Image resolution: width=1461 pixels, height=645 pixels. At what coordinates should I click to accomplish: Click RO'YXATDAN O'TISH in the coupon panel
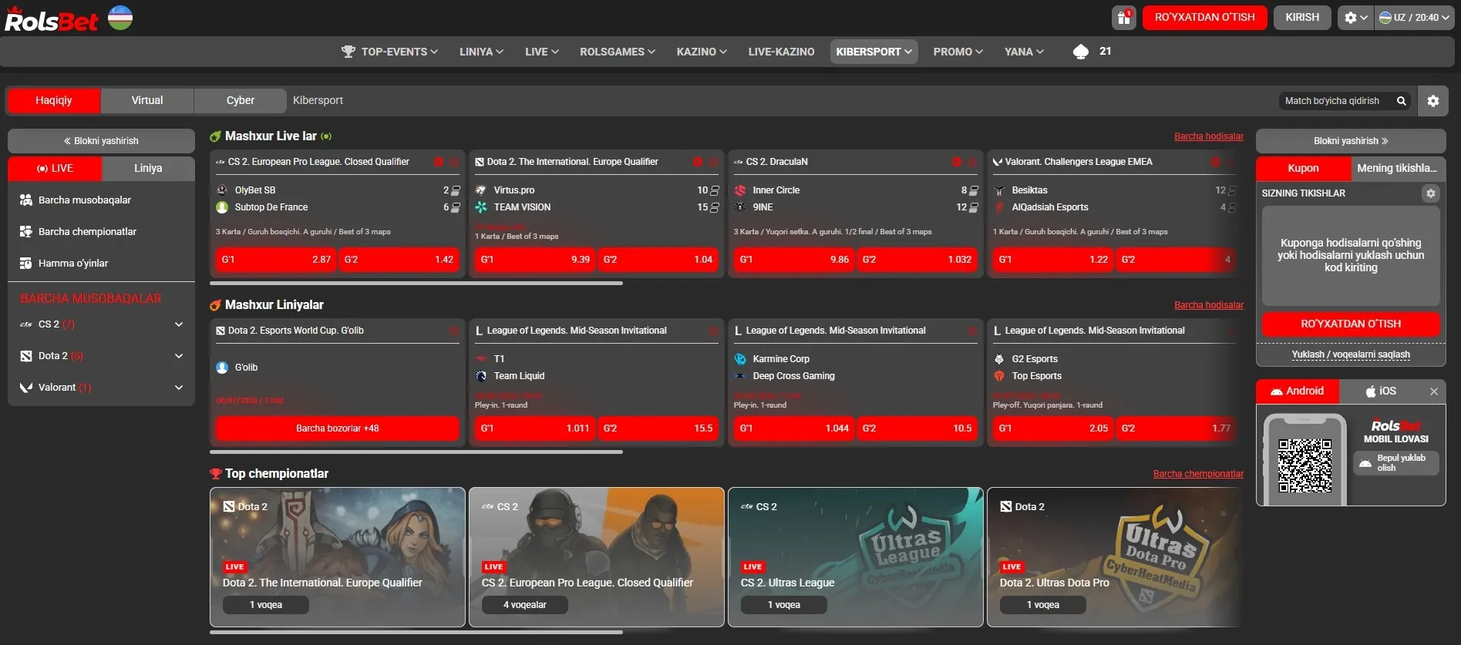pyautogui.click(x=1351, y=324)
